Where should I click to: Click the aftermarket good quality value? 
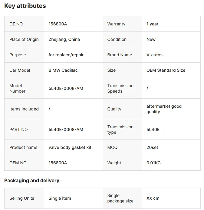click(164, 109)
